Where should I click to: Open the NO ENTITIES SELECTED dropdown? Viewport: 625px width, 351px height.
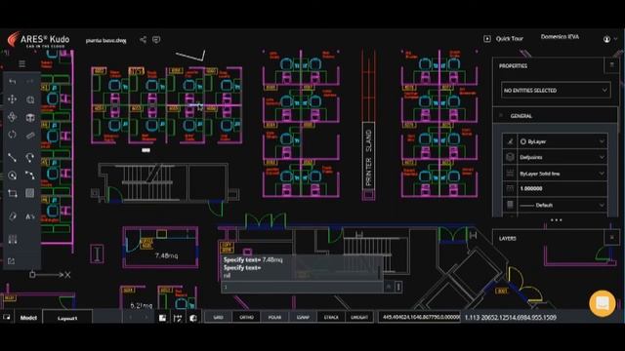click(556, 91)
